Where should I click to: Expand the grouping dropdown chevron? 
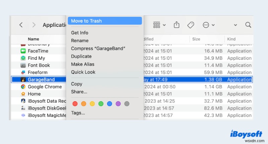click(164, 25)
